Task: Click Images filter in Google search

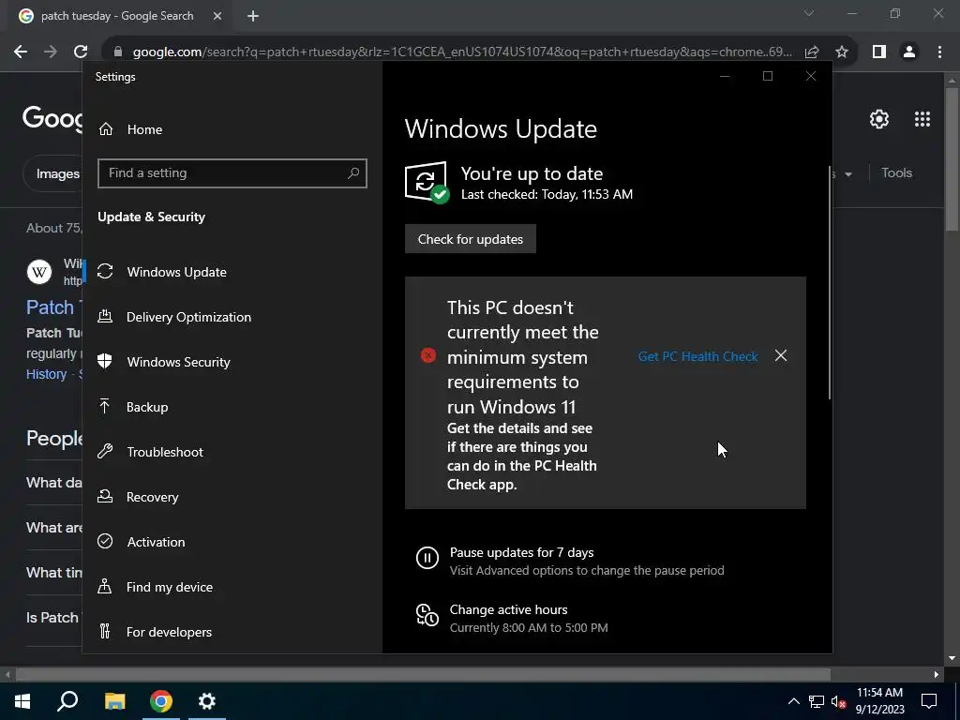Action: click(57, 173)
